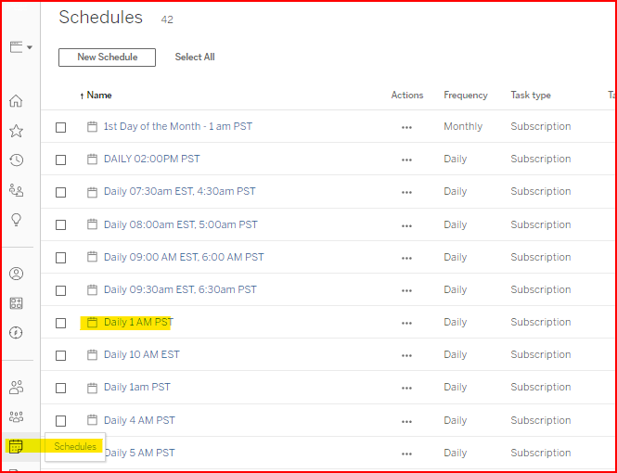Open actions menu for Daily 4 AM PST
This screenshot has height=473, width=617.
click(x=406, y=421)
